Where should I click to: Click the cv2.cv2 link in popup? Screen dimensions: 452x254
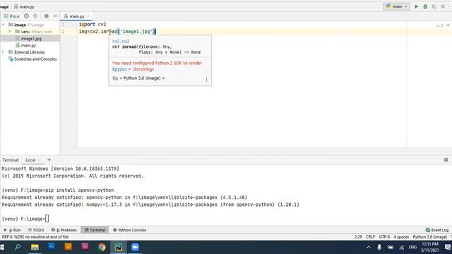pyautogui.click(x=121, y=41)
